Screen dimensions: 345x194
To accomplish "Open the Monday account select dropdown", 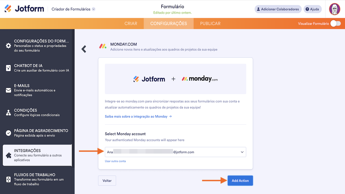I will [175, 152].
